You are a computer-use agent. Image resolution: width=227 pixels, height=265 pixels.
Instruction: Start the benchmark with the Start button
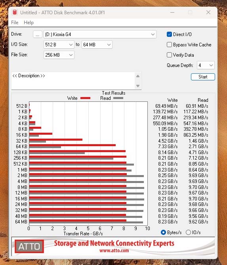tap(203, 77)
